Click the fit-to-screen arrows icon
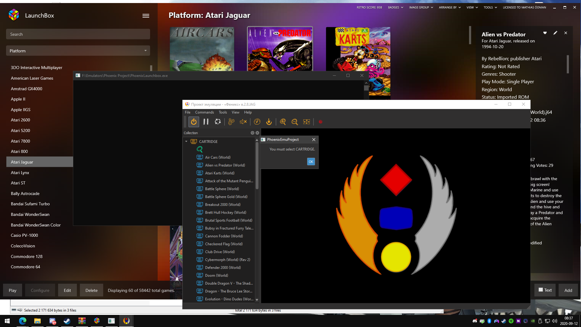Image resolution: width=581 pixels, height=327 pixels. [307, 122]
